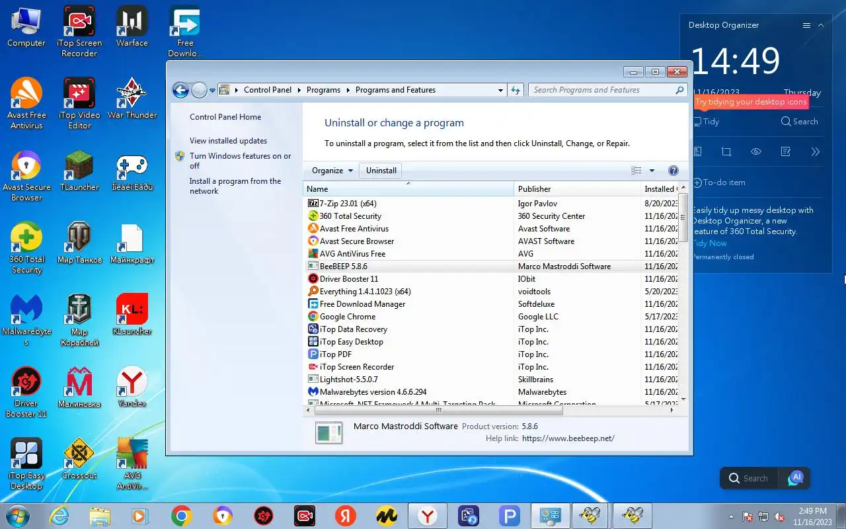Toggle the eye visibility icon in Desktop Organizer
The height and width of the screenshot is (529, 846).
pyautogui.click(x=756, y=152)
